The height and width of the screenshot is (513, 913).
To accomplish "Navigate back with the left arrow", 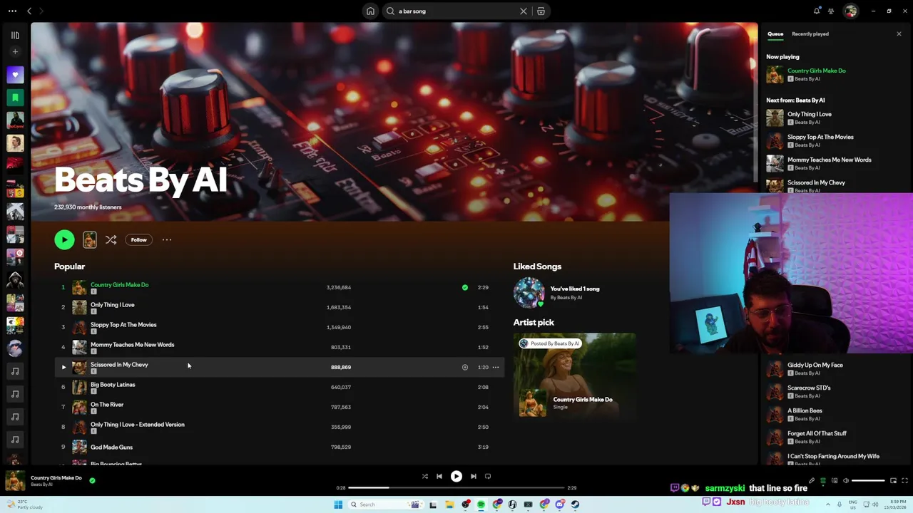I will [29, 11].
